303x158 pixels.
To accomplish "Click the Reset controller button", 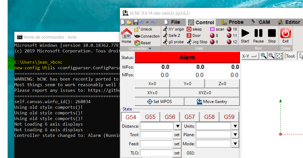I will [x=142, y=43].
